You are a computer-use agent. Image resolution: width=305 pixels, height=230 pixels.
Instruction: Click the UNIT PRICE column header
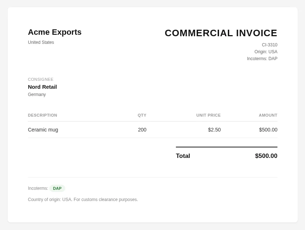click(209, 115)
